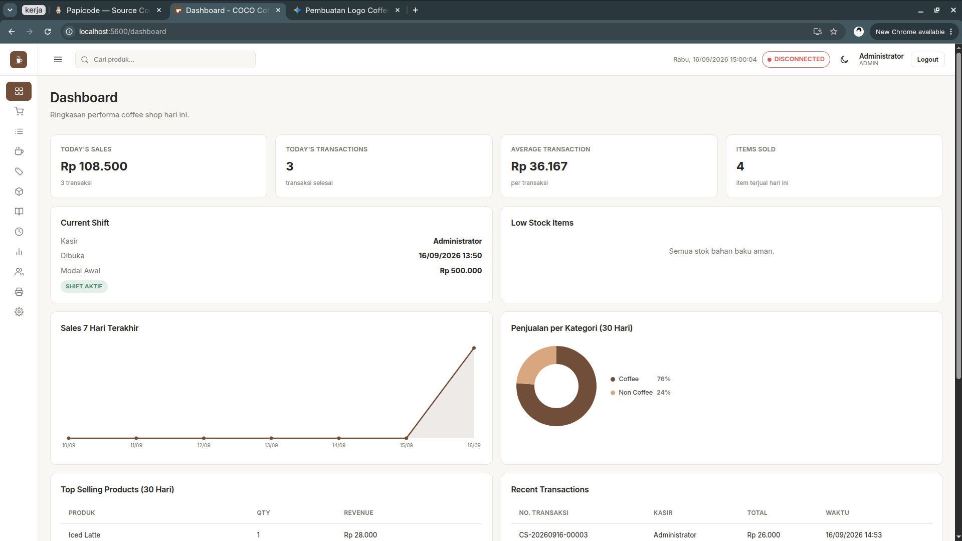View site information icon in address bar
This screenshot has width=962, height=541.
(x=69, y=32)
